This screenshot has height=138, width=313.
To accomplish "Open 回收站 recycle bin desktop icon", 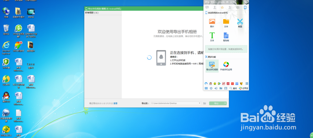I will pos(6,30).
